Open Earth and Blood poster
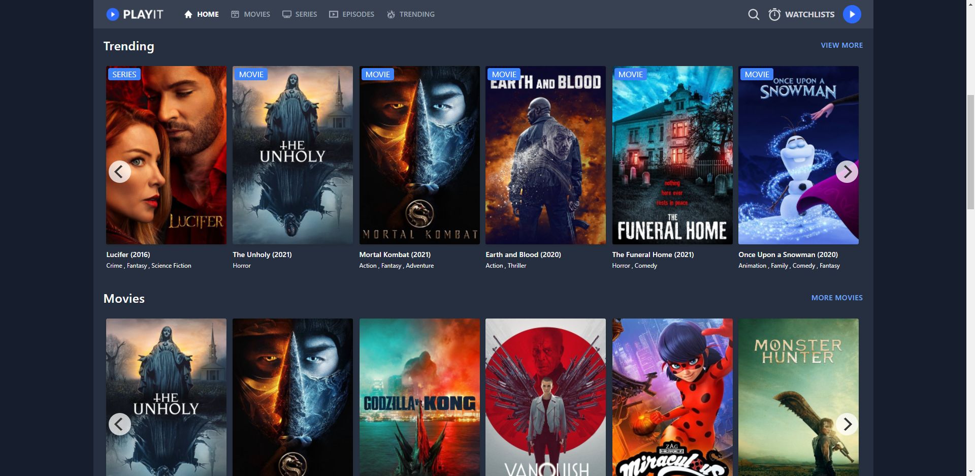The height and width of the screenshot is (476, 975). (x=545, y=155)
